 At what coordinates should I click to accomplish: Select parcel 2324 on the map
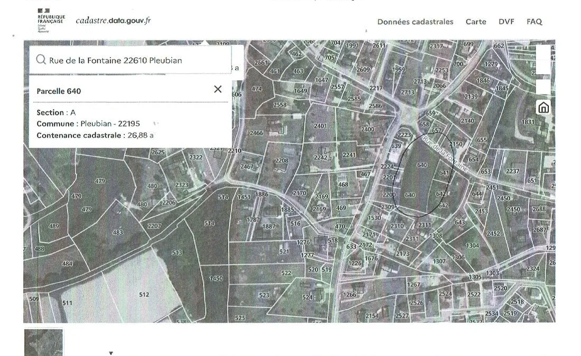coord(532,268)
